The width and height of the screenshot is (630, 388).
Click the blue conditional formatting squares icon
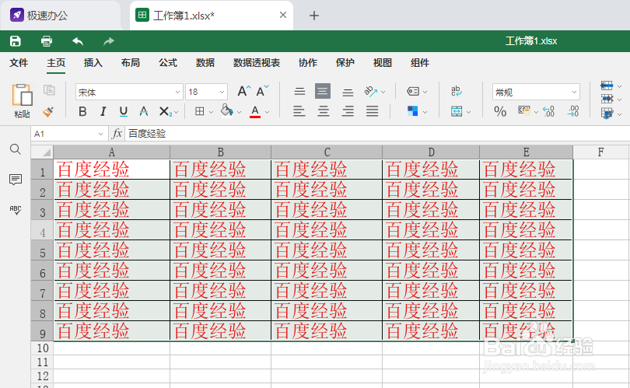(x=413, y=111)
